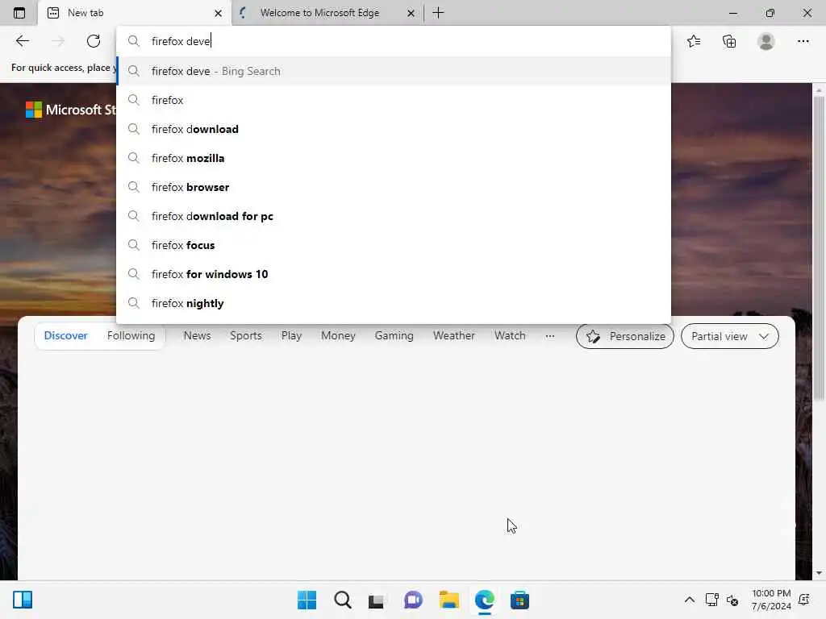
Task: Click the Personalize button
Action: pos(625,336)
